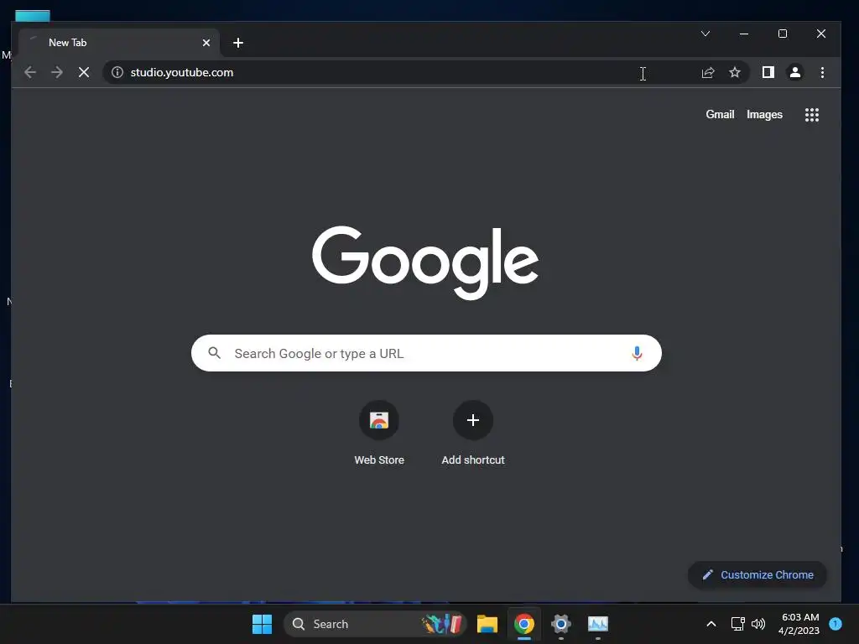
Task: Open a new tab with the plus button
Action: click(237, 43)
